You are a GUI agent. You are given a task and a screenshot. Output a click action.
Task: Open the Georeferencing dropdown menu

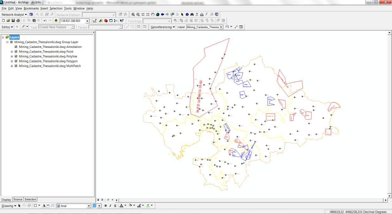pos(163,27)
